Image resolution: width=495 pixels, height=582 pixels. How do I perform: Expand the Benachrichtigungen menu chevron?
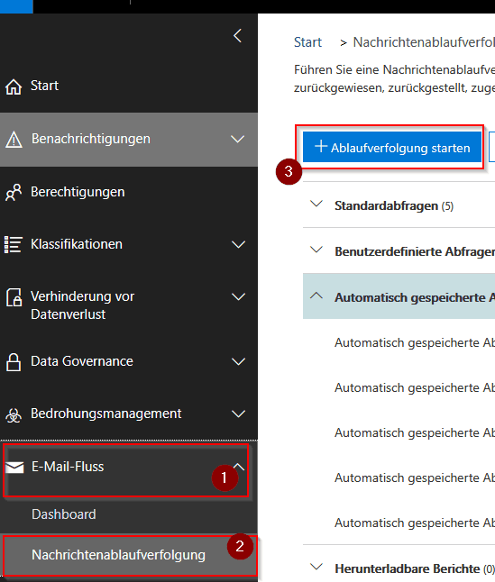[x=238, y=139]
